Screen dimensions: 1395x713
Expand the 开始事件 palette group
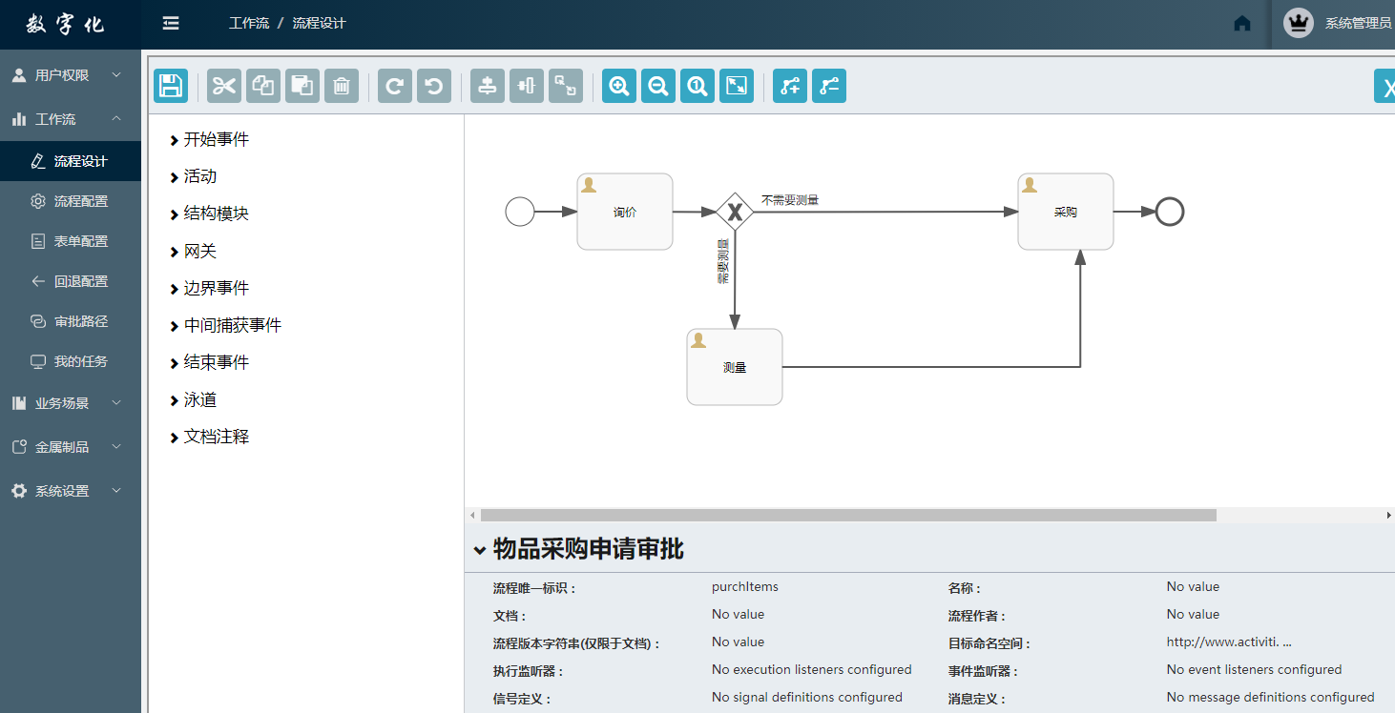tap(210, 140)
